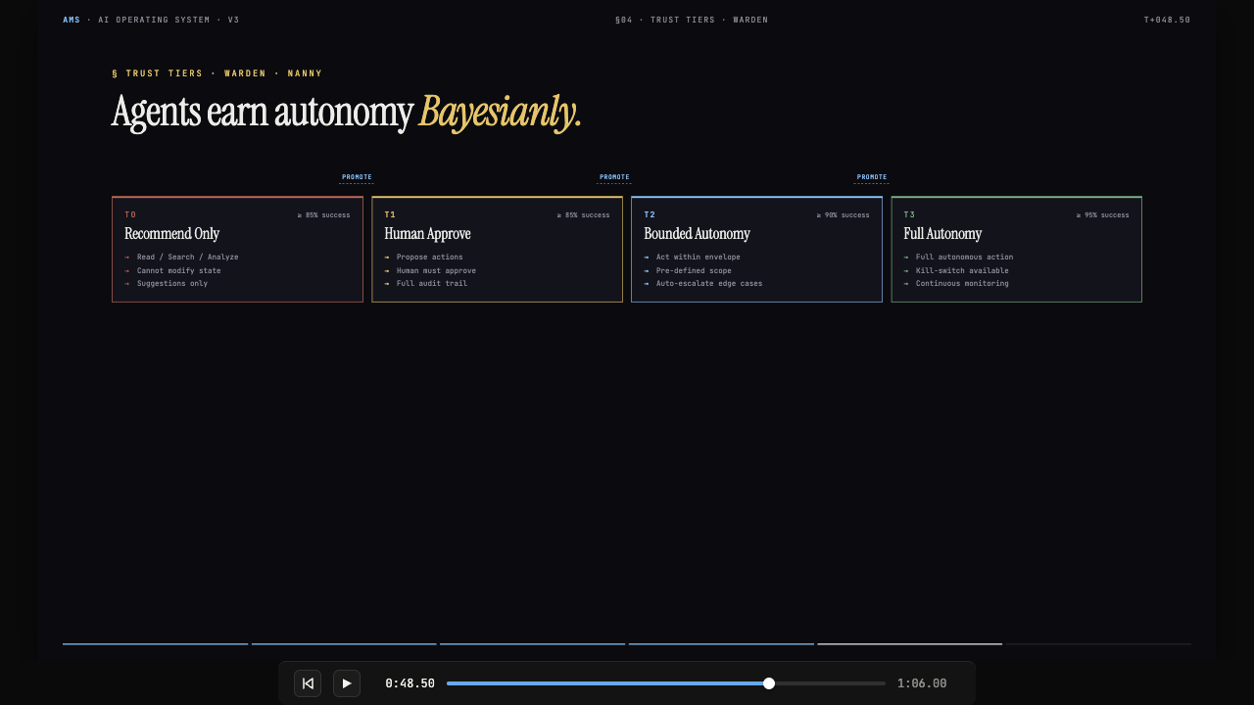1254x705 pixels.
Task: Click the 'Human must approve' bullet
Action: tap(436, 270)
